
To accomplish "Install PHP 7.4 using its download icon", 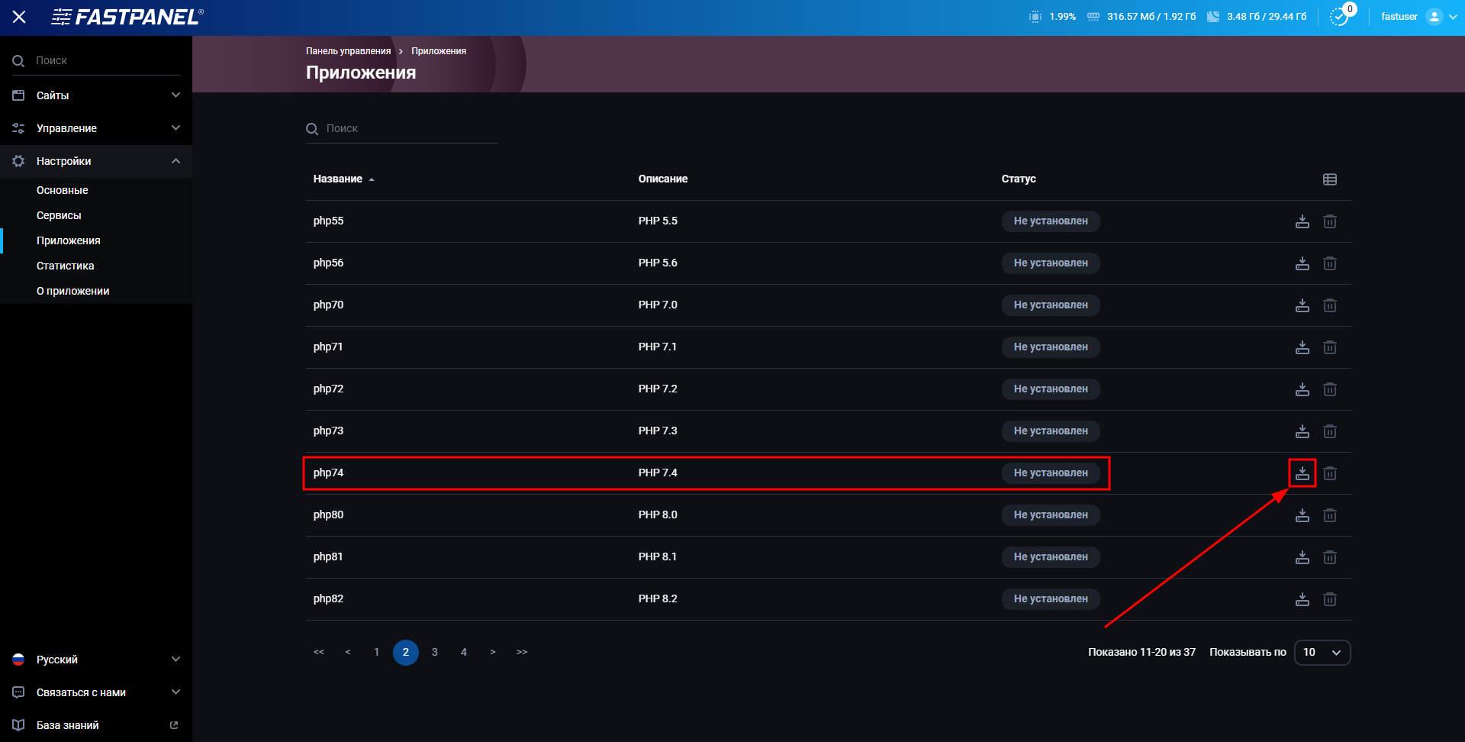I will pos(1302,473).
